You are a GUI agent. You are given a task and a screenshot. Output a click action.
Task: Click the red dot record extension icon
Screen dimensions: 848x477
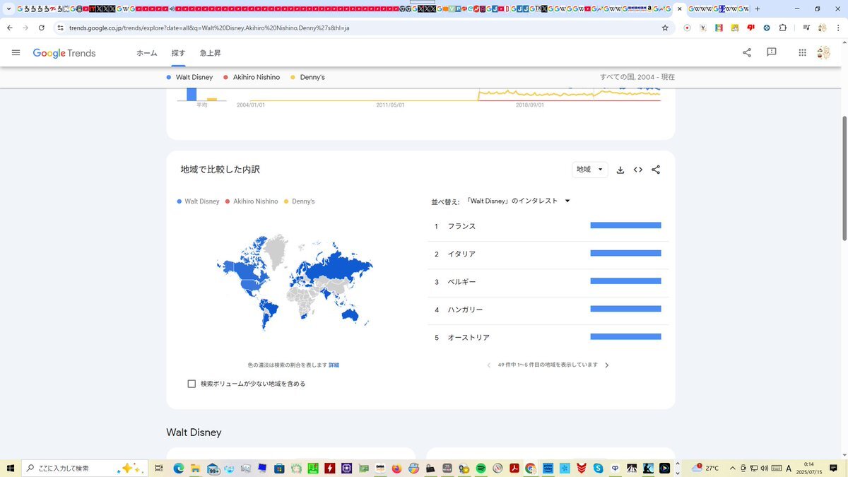(687, 28)
